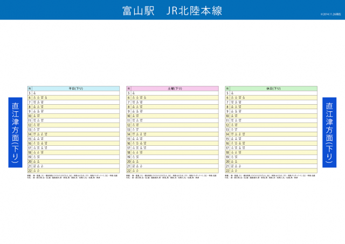Screen dimensions: 345x244
Task: Select the 土曜(下り) Saturday table header
Action: (175, 89)
